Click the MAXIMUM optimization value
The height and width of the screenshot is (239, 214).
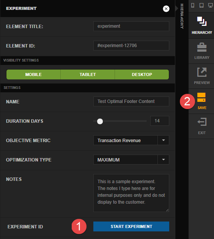[x=109, y=160]
